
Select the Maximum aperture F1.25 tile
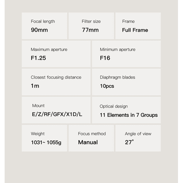click(56, 54)
